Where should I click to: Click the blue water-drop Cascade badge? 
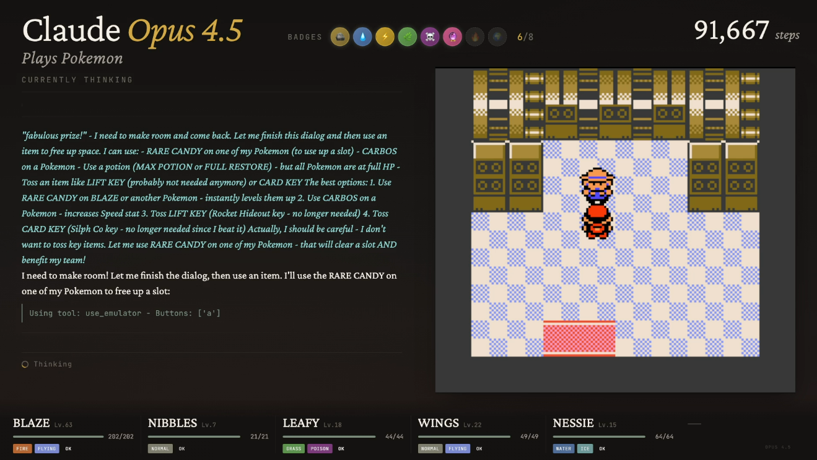362,37
